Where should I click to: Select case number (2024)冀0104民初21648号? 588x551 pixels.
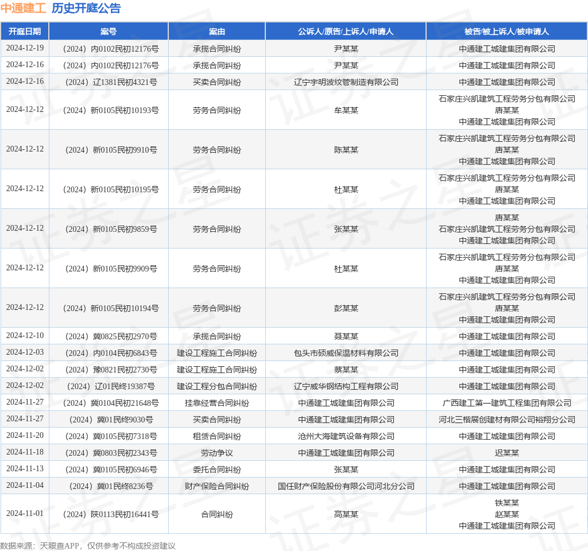111,403
